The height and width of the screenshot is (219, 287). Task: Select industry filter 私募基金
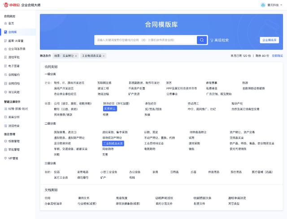pyautogui.click(x=212, y=88)
